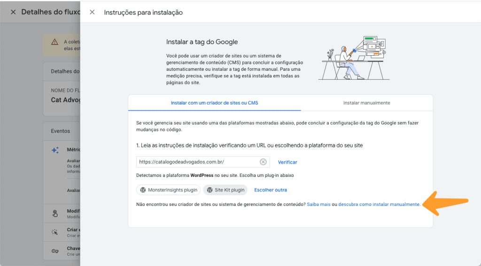This screenshot has height=266, width=481.
Task: Open the descubra como instalar manualmente link
Action: point(380,205)
